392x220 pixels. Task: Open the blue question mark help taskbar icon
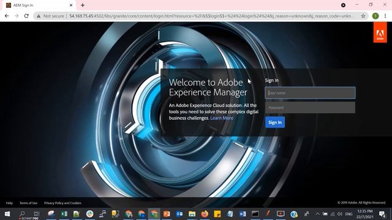coord(294,214)
